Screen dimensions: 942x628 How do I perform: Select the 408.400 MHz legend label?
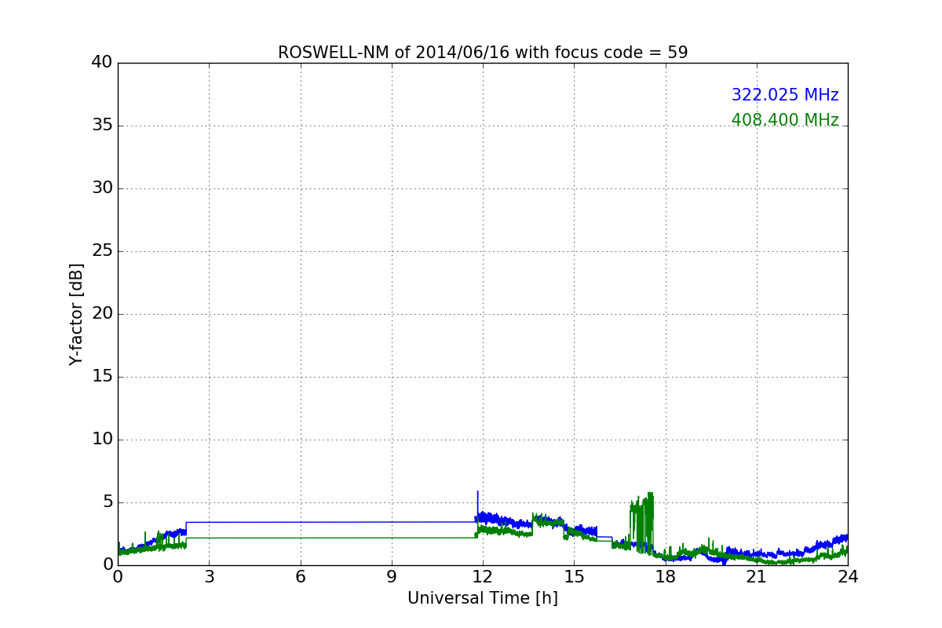[x=785, y=120]
